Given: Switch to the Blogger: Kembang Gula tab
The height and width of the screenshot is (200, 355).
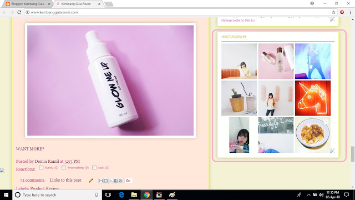Looking at the screenshot, I should 27,4.
